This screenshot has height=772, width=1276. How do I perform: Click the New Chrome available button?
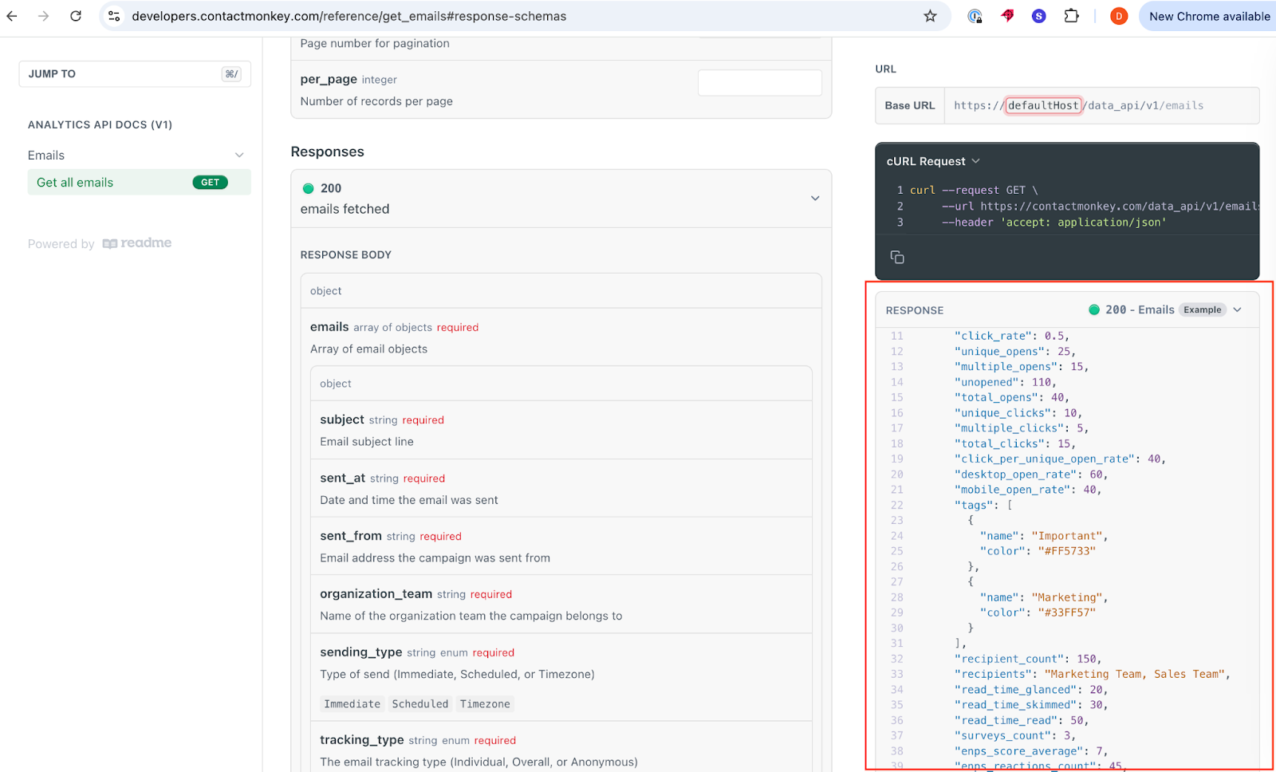(x=1209, y=16)
